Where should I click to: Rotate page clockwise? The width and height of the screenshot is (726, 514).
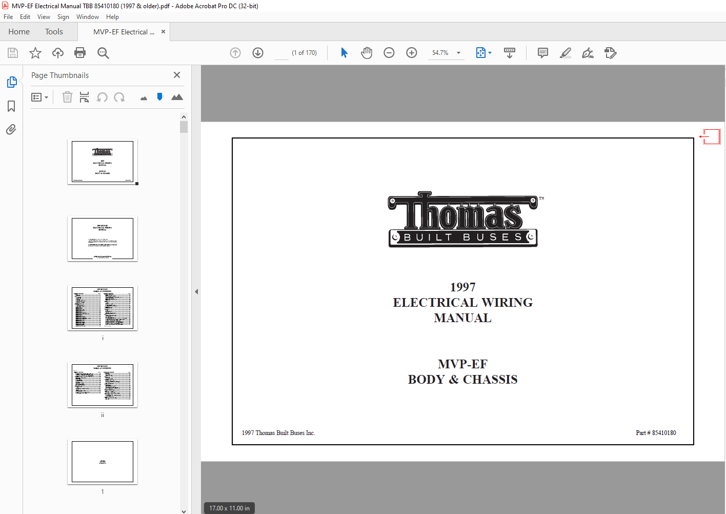[x=119, y=97]
